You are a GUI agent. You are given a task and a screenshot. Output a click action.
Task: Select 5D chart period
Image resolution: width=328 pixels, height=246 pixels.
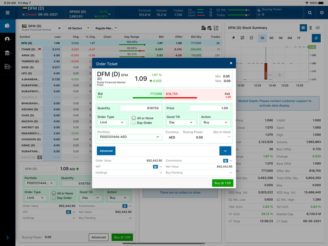tap(271, 38)
